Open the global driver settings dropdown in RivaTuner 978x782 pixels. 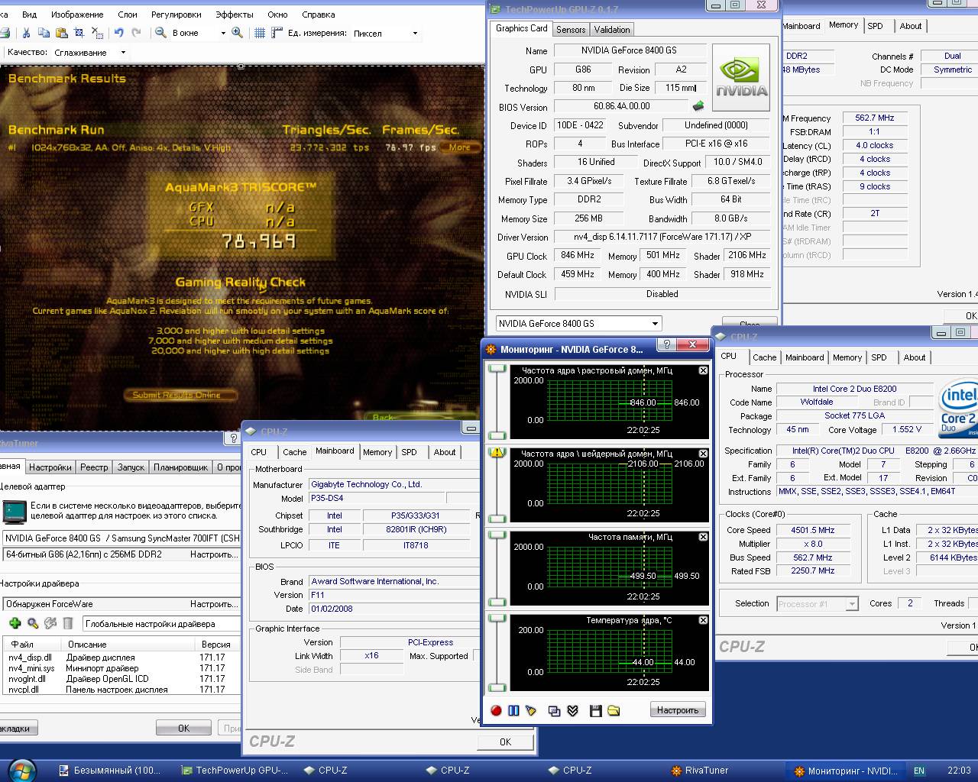pos(161,624)
